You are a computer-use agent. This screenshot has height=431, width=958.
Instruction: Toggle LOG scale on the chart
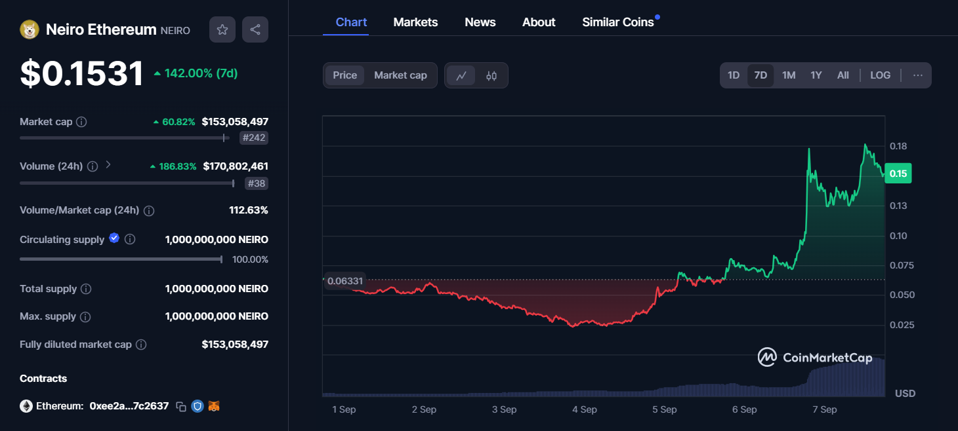pyautogui.click(x=880, y=75)
